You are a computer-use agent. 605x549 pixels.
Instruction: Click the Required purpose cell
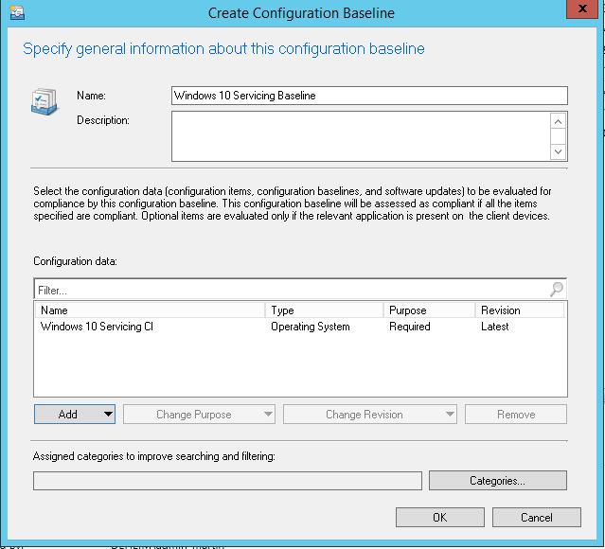click(x=409, y=327)
